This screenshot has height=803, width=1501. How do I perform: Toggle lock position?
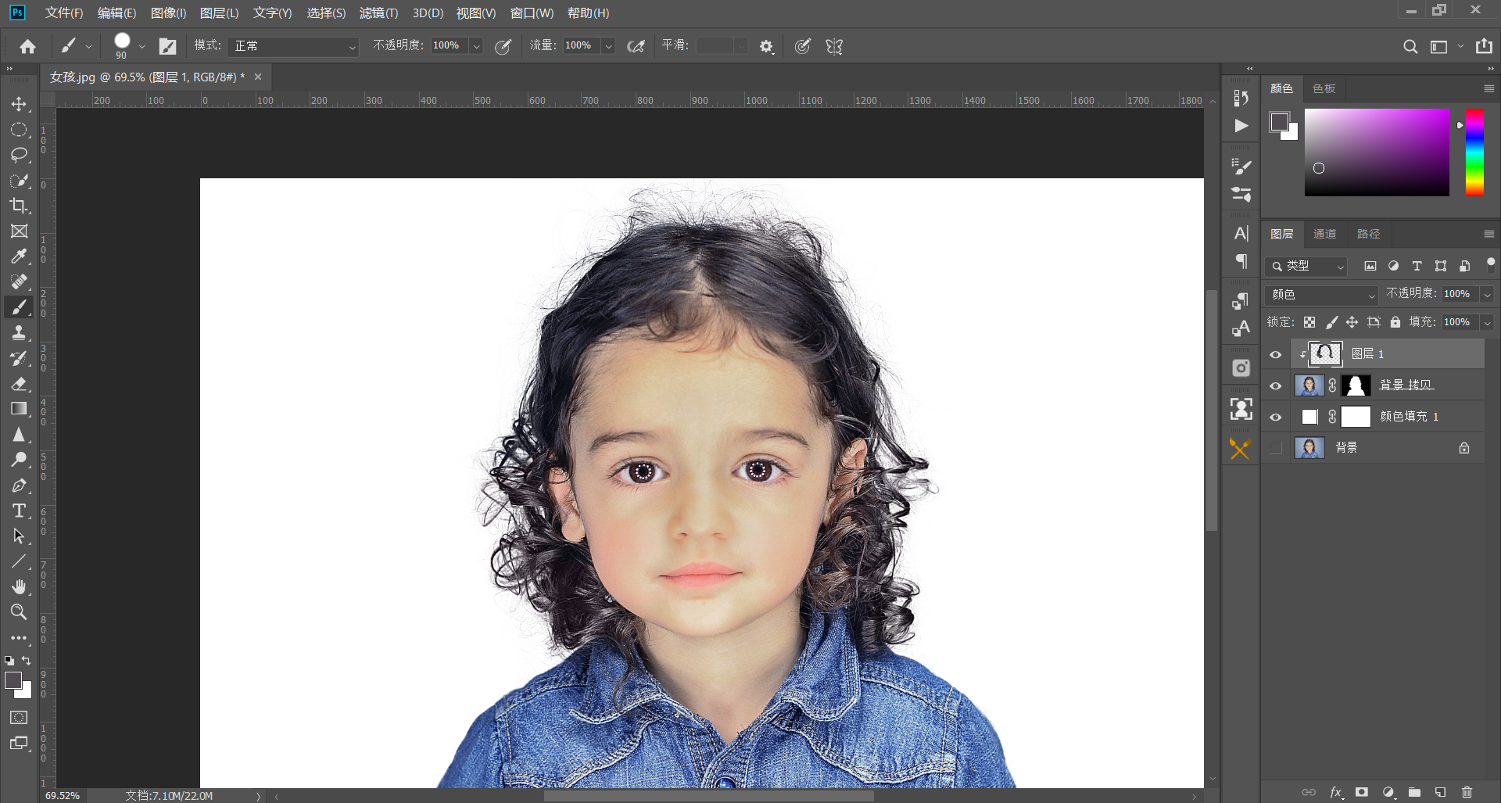(1352, 322)
